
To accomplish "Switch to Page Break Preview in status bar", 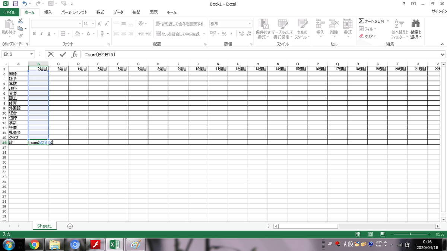I will click(x=383, y=234).
